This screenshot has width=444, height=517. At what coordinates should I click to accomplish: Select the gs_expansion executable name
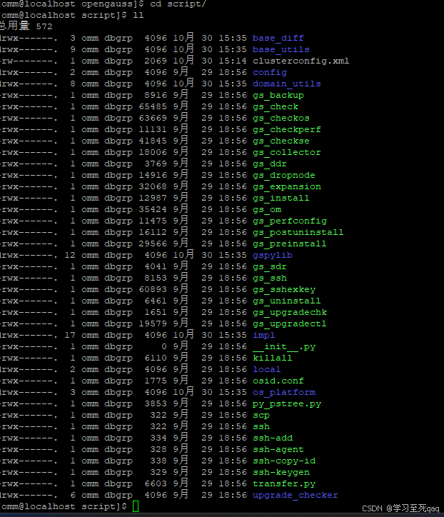click(x=286, y=186)
